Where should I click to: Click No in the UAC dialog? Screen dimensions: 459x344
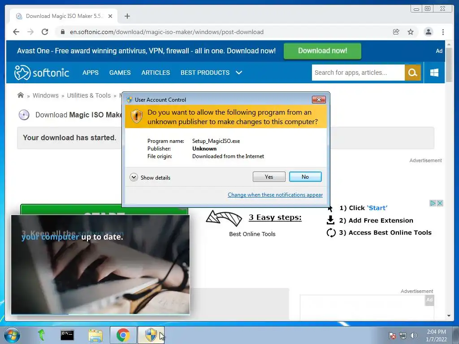[x=305, y=176]
